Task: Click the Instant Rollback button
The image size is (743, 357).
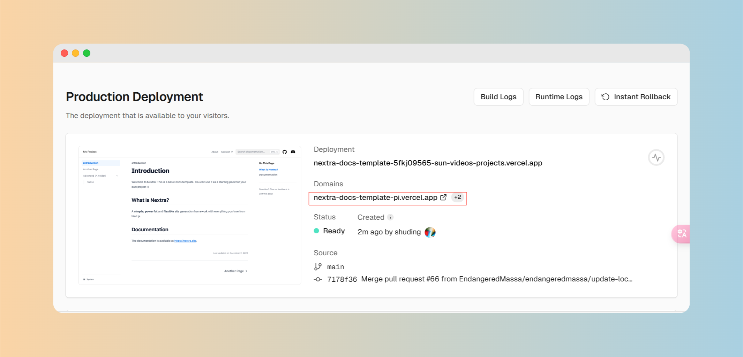Action: coord(636,97)
